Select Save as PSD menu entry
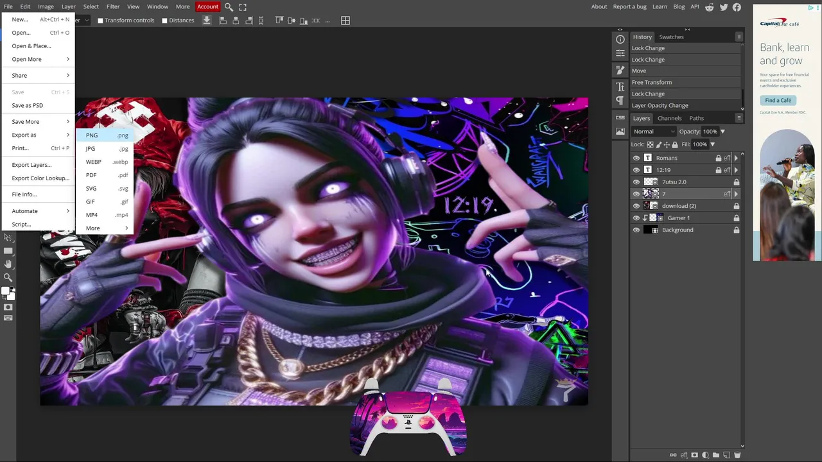Viewport: 822px width, 462px height. pyautogui.click(x=40, y=105)
